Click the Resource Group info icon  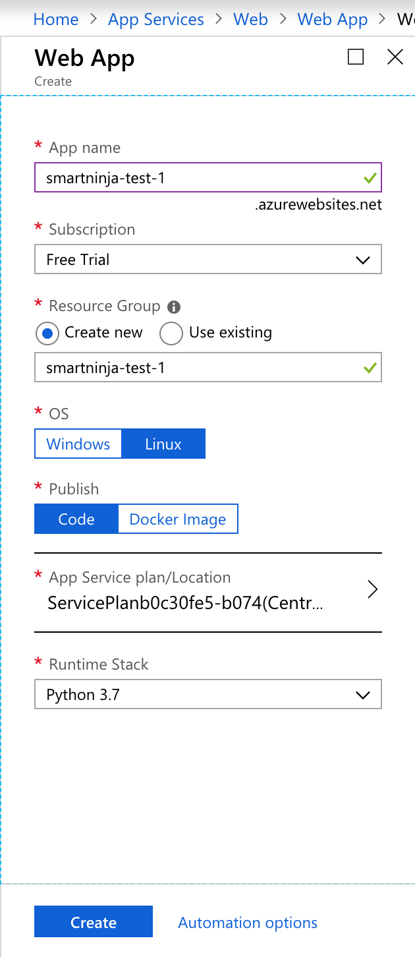[x=174, y=306]
